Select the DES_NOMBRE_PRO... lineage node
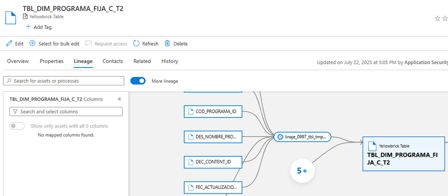Screen dimensions: 448x196 (213, 137)
